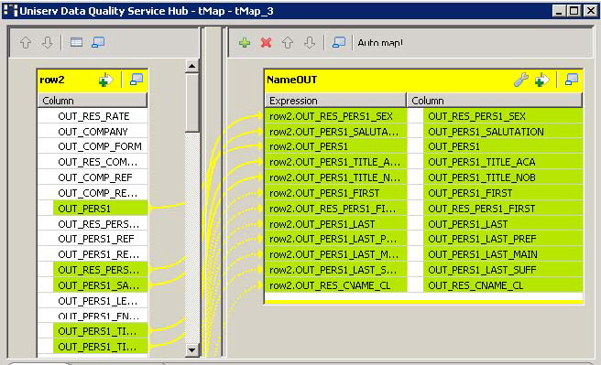Click the NameOUT table title
The height and width of the screenshot is (365, 601).
click(x=291, y=80)
